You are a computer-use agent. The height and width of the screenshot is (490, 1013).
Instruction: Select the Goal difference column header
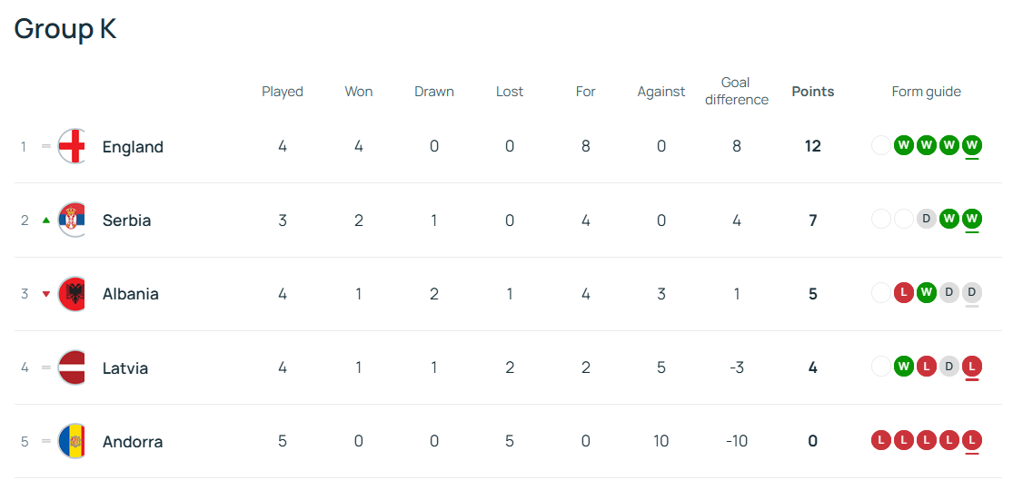(x=737, y=91)
